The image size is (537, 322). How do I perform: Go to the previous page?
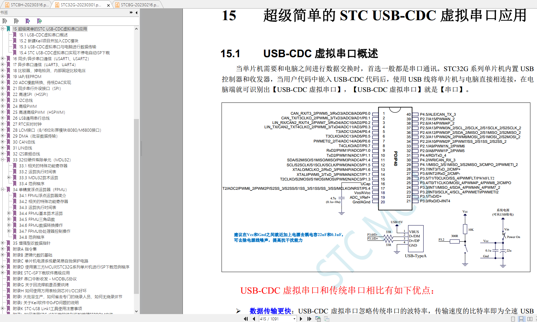click(254, 319)
